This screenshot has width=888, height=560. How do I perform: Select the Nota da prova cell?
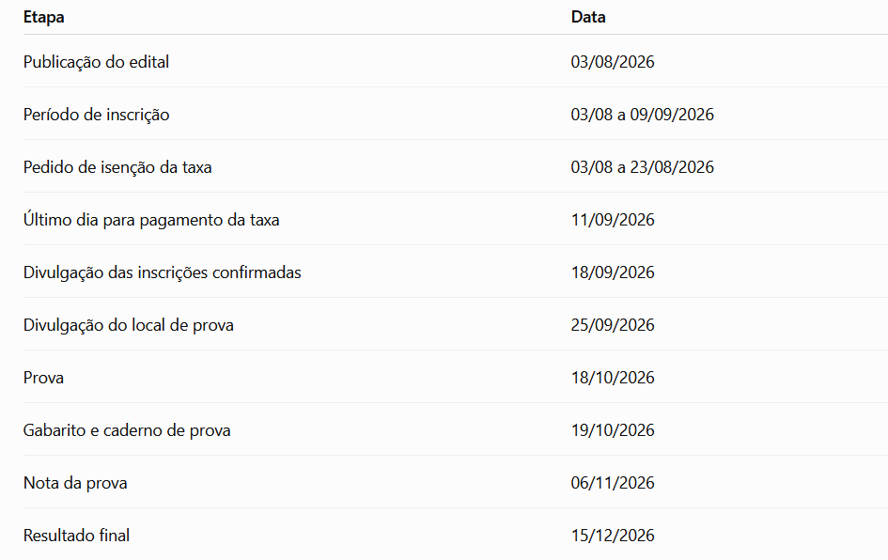click(x=75, y=483)
